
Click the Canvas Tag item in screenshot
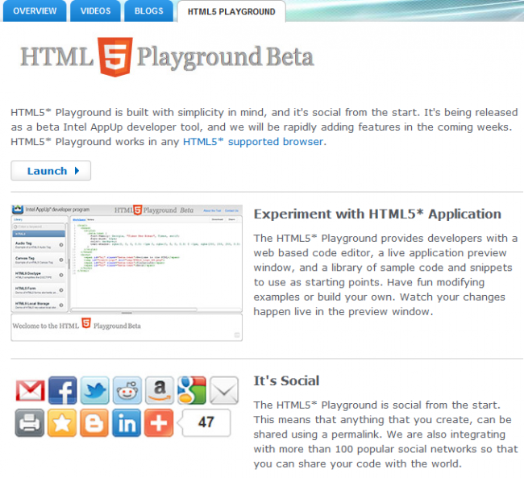40,260
